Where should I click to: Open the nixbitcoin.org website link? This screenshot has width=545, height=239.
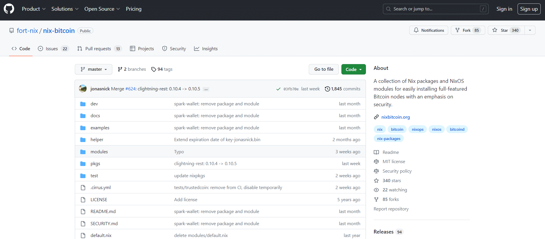(395, 117)
